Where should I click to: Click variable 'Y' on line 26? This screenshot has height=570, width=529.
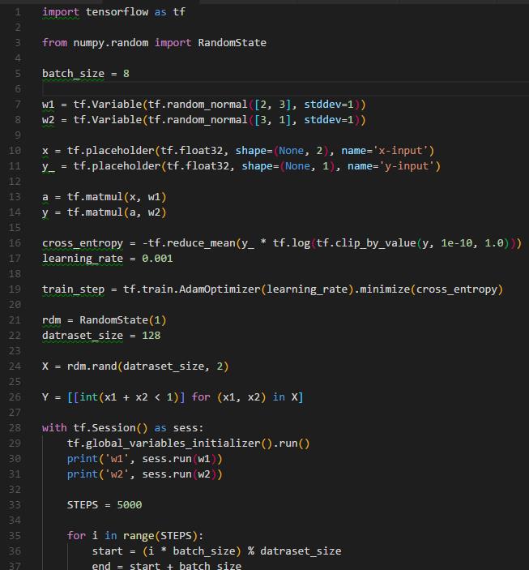[x=45, y=397]
